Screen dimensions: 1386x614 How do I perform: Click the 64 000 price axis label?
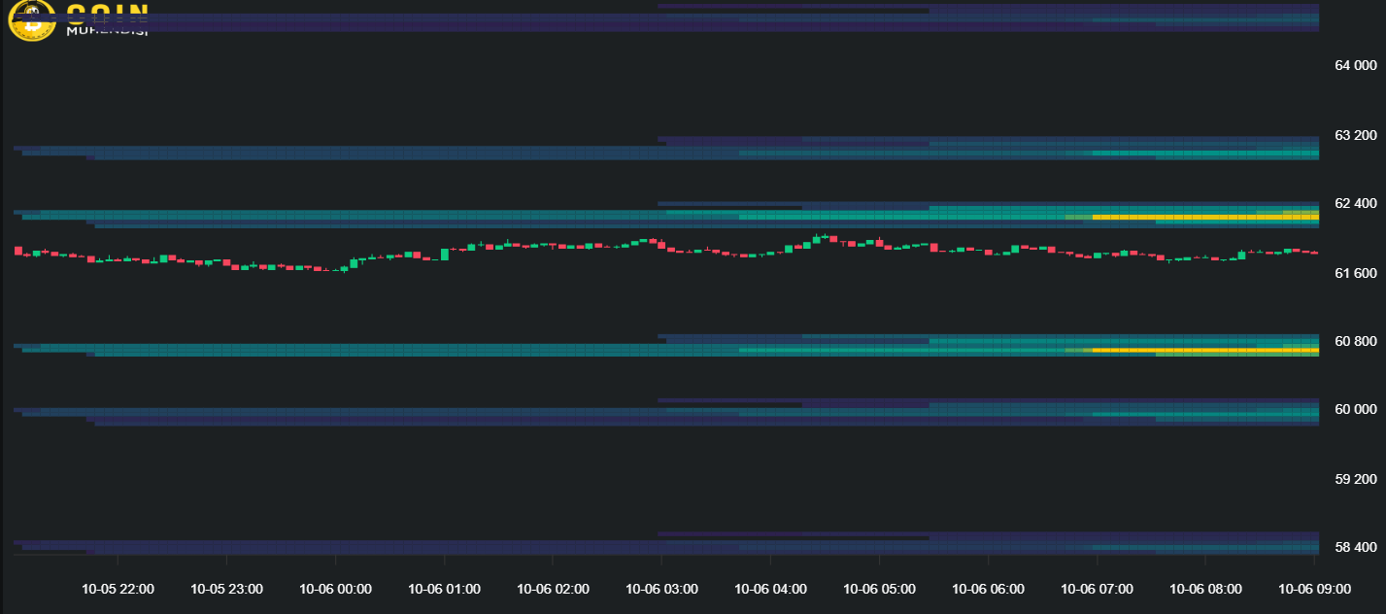click(x=1356, y=65)
